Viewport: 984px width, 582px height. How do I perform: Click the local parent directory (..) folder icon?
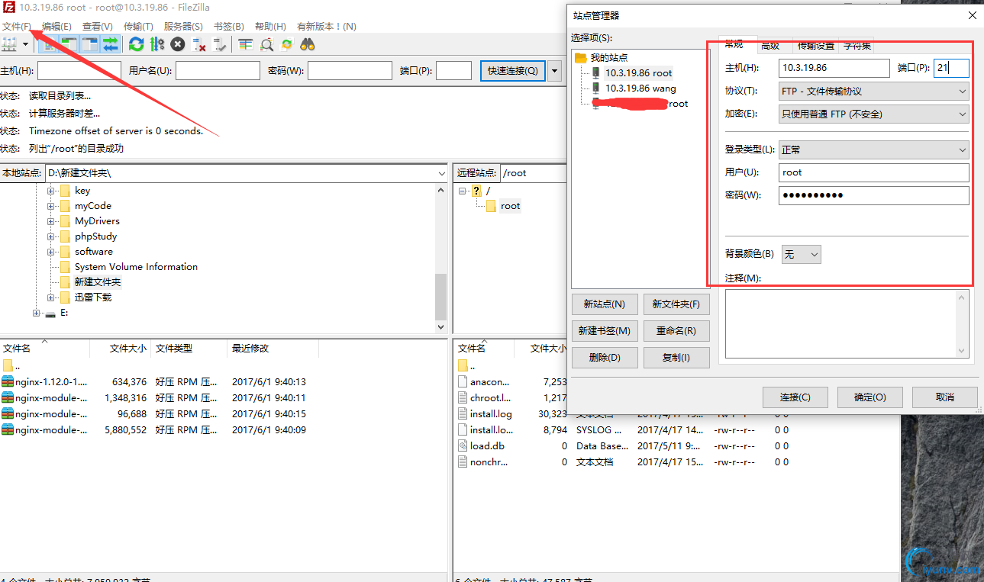[8, 365]
